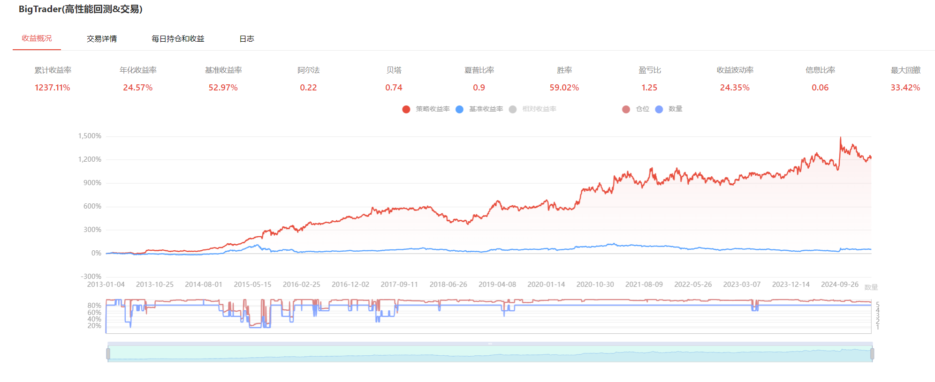935x382 pixels.
Task: Go to the 日志 tab
Action: click(x=247, y=39)
